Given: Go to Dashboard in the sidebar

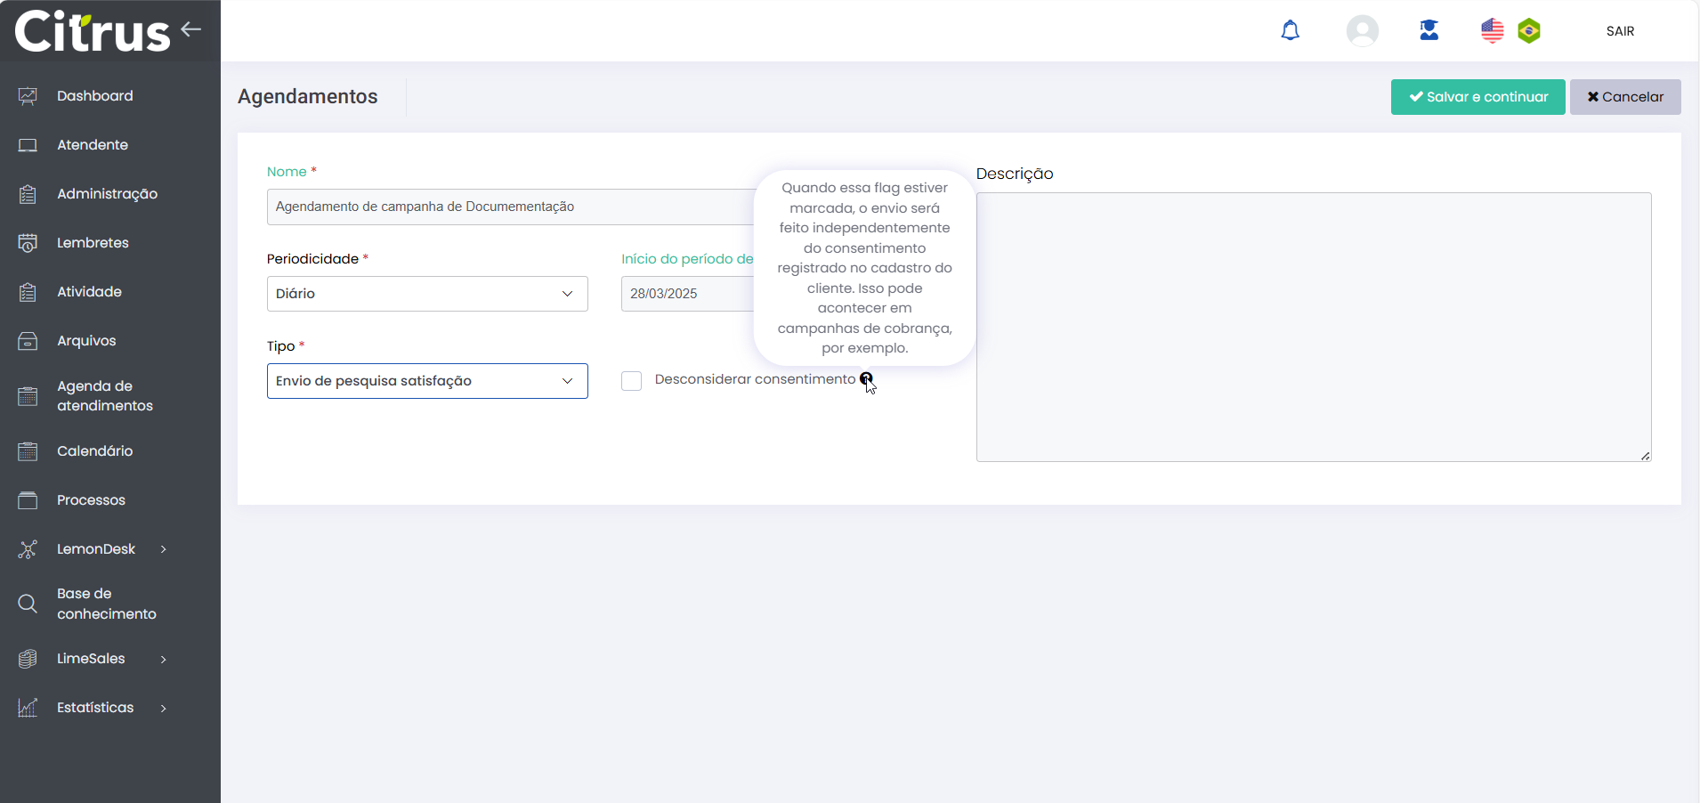Looking at the screenshot, I should click(x=94, y=96).
